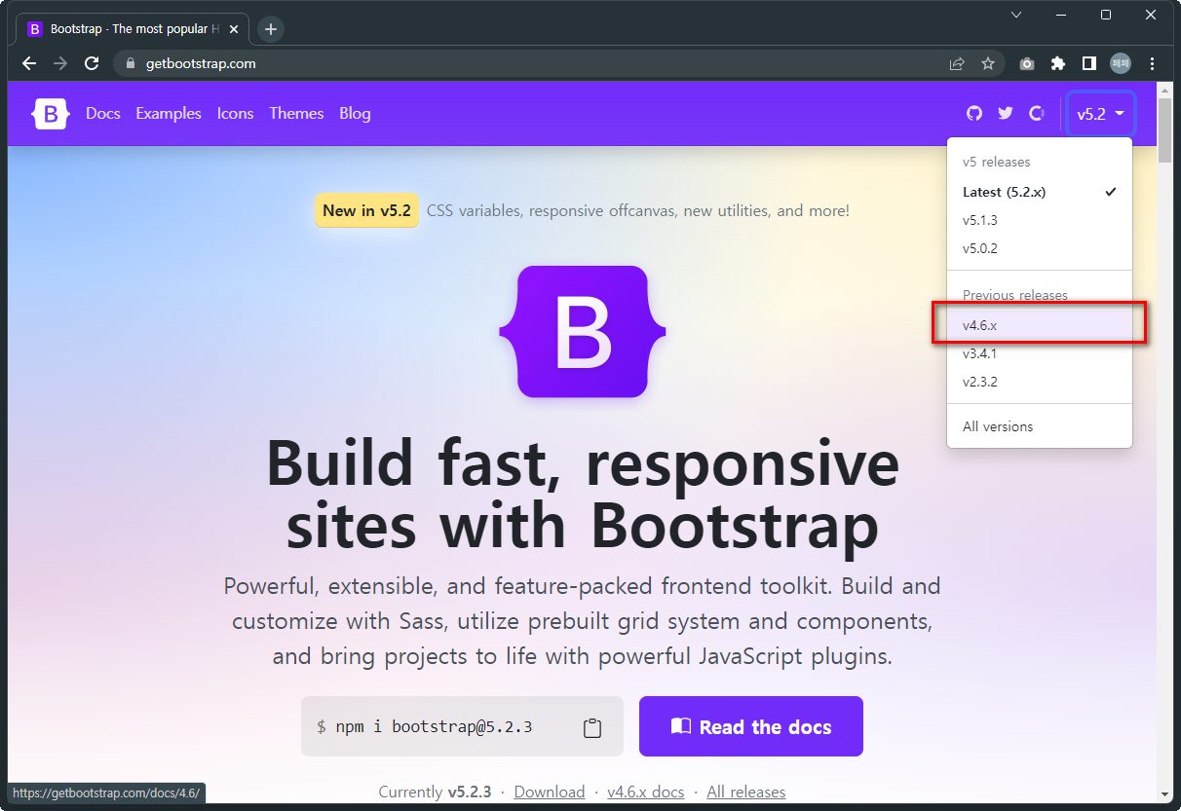Toggle the v5.2 version dropdown
1181x811 pixels.
(x=1101, y=114)
